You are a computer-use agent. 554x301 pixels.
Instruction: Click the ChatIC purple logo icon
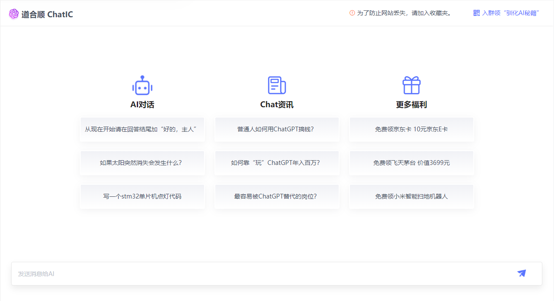coord(14,14)
